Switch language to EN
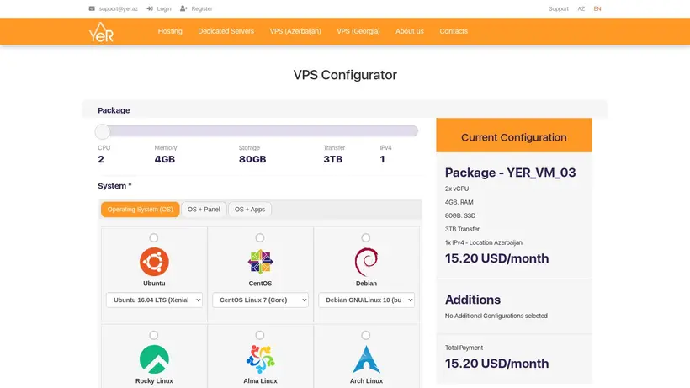 (x=597, y=8)
